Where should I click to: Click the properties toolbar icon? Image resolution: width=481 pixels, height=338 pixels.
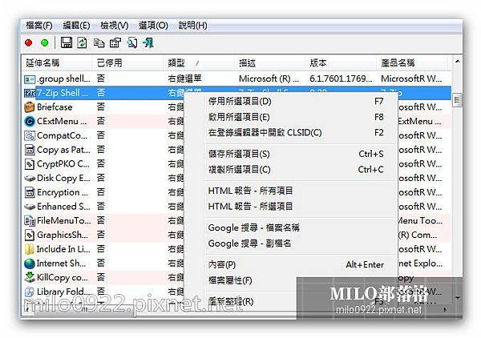click(115, 42)
